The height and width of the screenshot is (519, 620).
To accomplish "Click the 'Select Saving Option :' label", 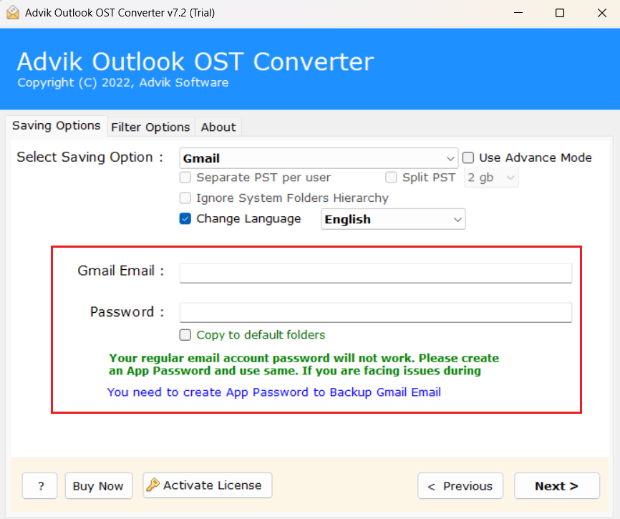I will point(90,157).
